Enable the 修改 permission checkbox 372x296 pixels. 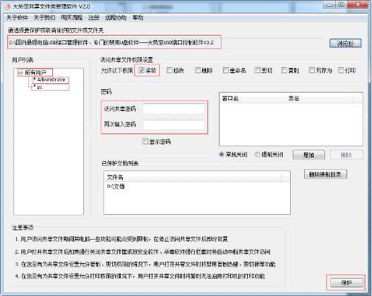[169, 70]
